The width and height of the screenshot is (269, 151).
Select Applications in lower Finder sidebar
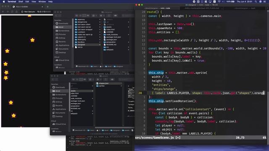pos(59,109)
